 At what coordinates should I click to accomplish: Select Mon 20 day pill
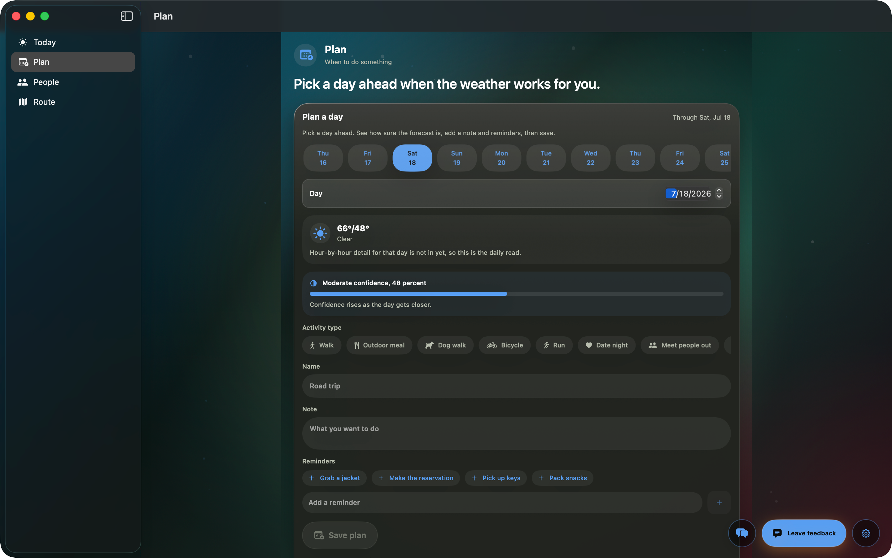[x=501, y=158]
